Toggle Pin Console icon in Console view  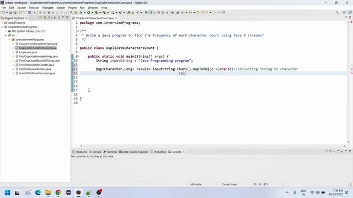tap(326, 151)
